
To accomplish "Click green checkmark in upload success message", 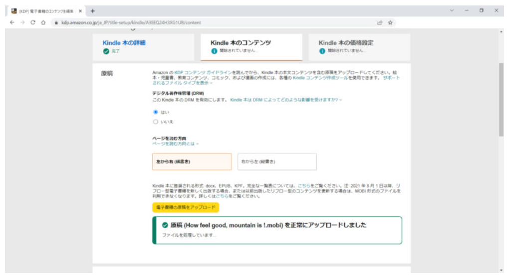I will pyautogui.click(x=165, y=225).
